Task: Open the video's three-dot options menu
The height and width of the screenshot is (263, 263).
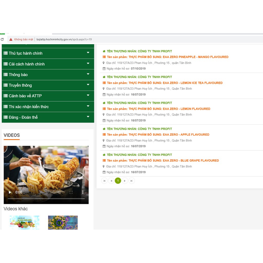Action: point(83,192)
